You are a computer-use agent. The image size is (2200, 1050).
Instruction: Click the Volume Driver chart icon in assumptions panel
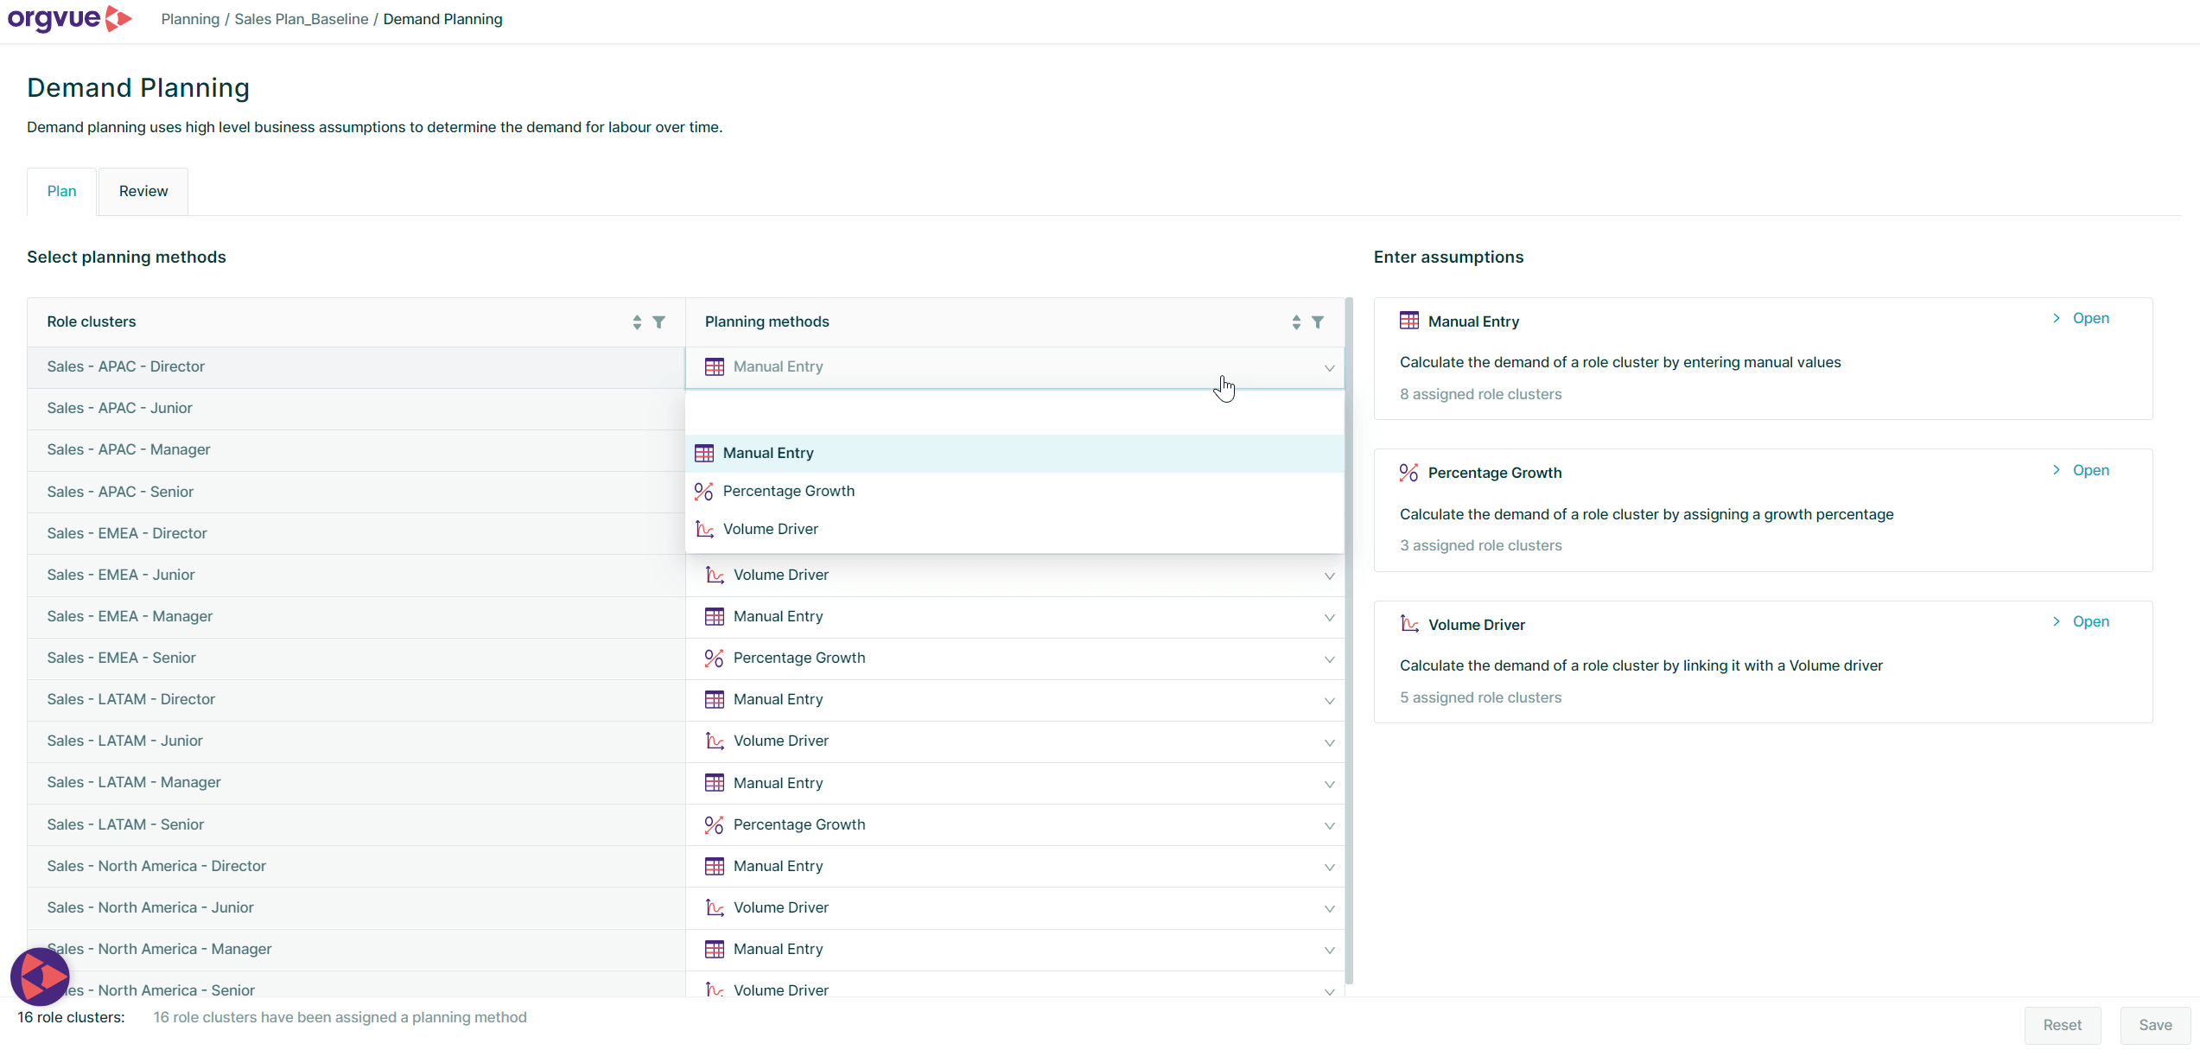tap(1408, 623)
